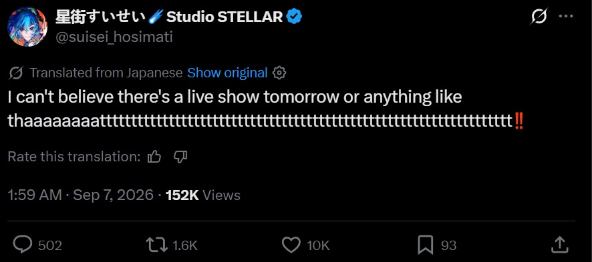The height and width of the screenshot is (262, 592).
Task: Click Show original link
Action: pyautogui.click(x=227, y=73)
